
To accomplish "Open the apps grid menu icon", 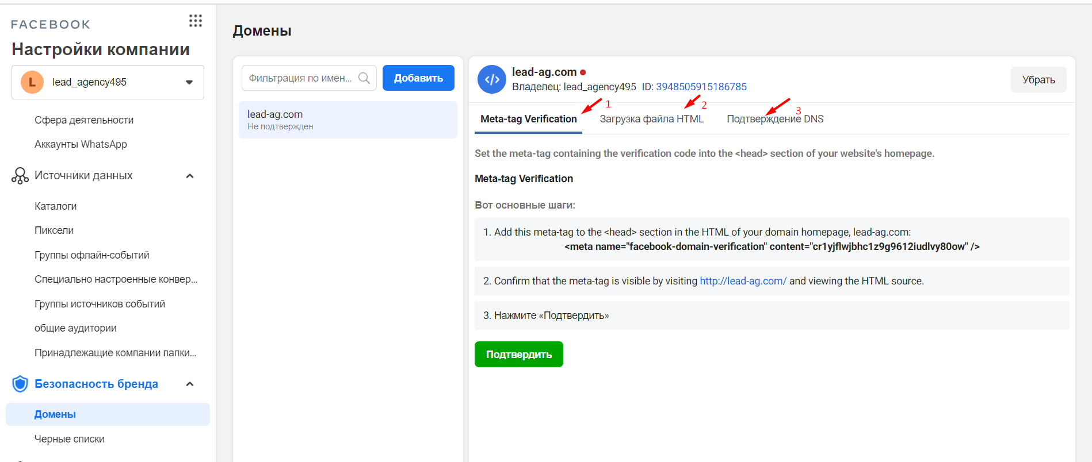I will (x=196, y=21).
